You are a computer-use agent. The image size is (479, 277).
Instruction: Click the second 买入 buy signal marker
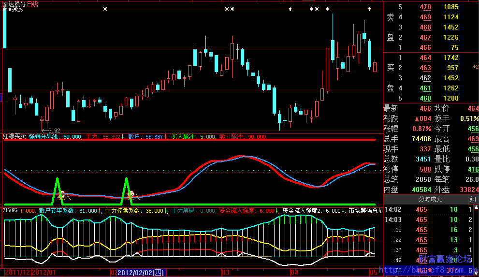click(132, 196)
